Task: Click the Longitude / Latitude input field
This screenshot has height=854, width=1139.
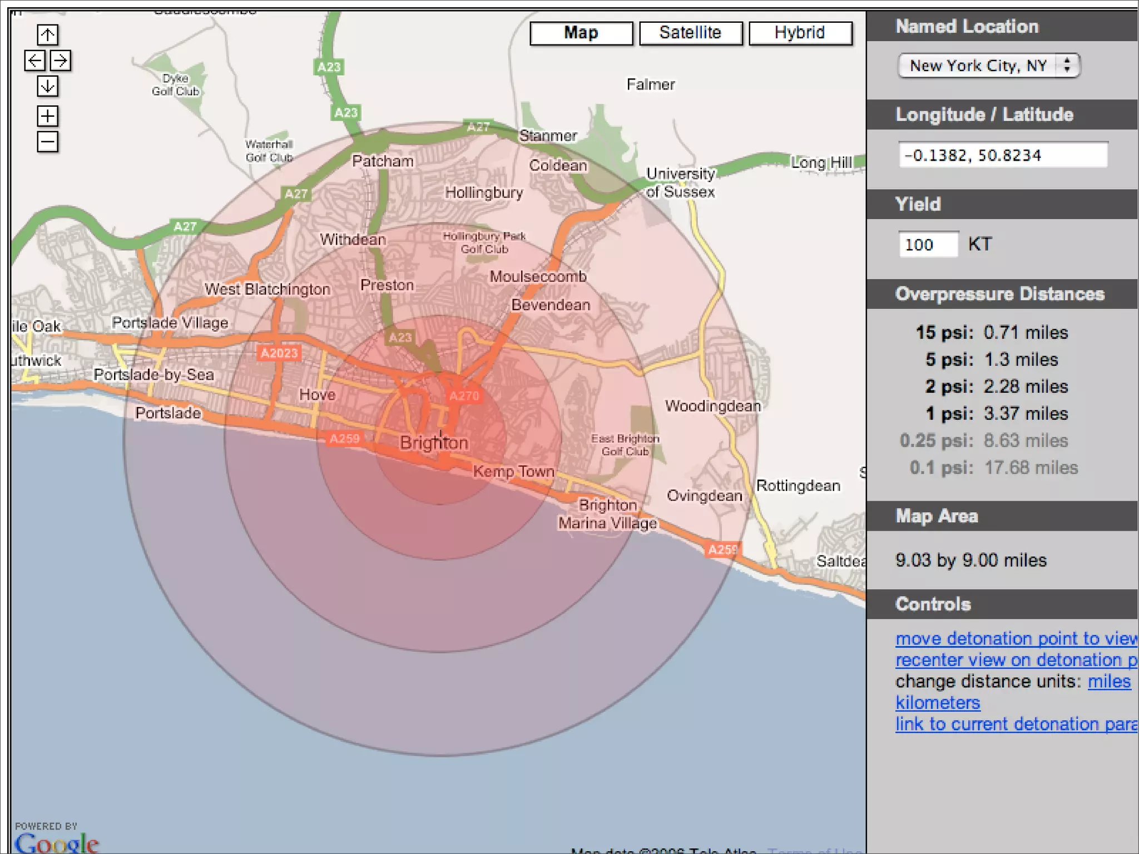Action: coord(1002,155)
